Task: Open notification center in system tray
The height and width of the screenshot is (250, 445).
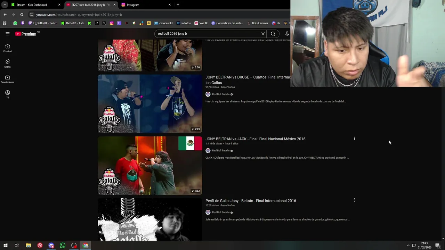Action: 437,245
